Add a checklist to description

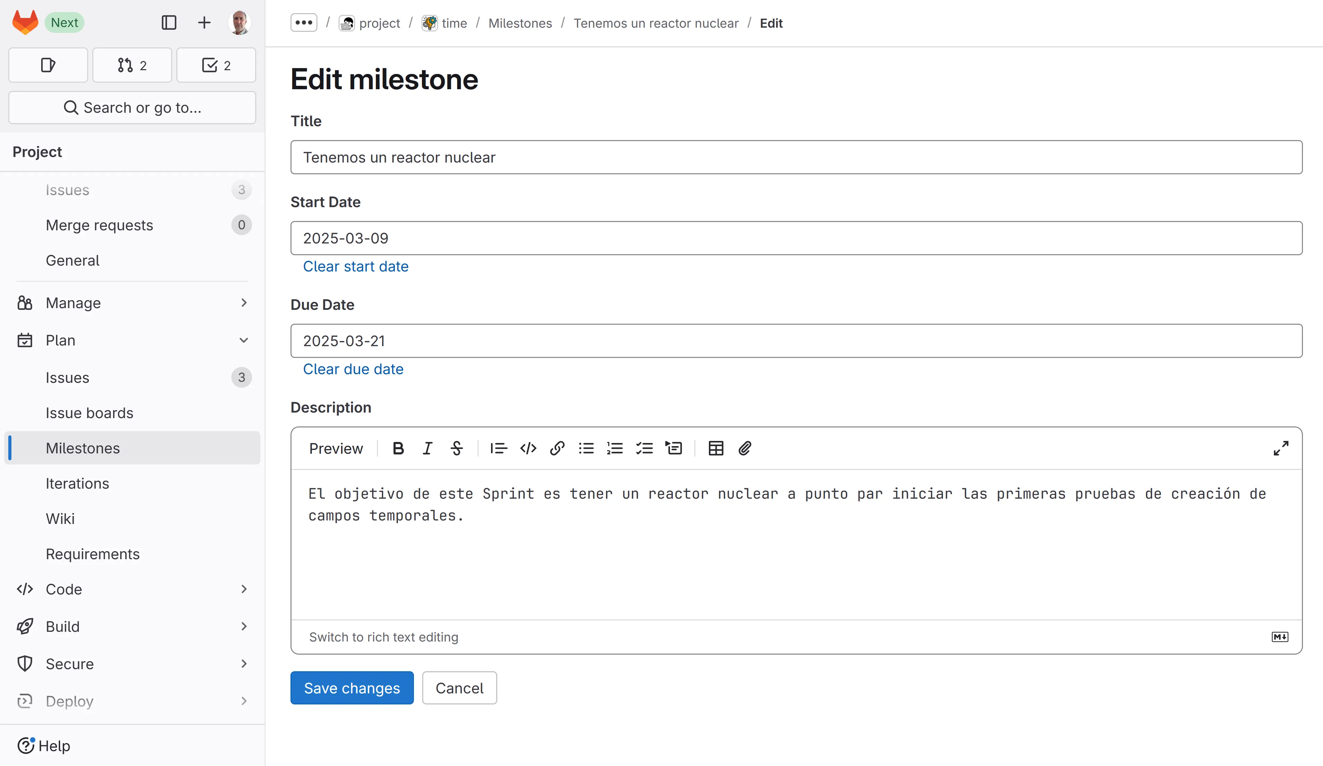coord(644,449)
